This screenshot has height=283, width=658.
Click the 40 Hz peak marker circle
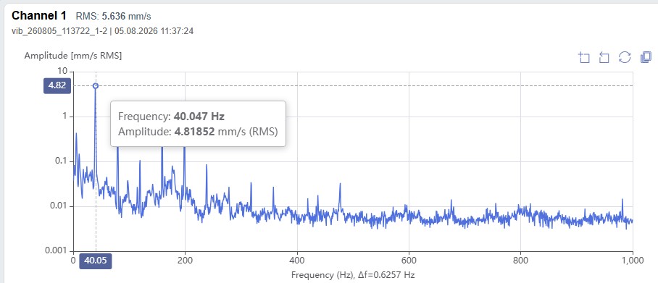tap(96, 85)
